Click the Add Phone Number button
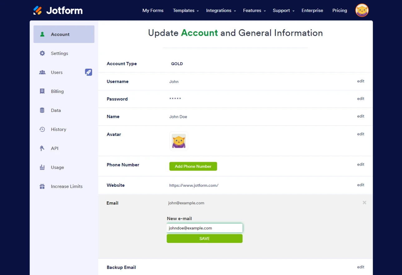Screen dimensions: 402x275 coord(193,166)
